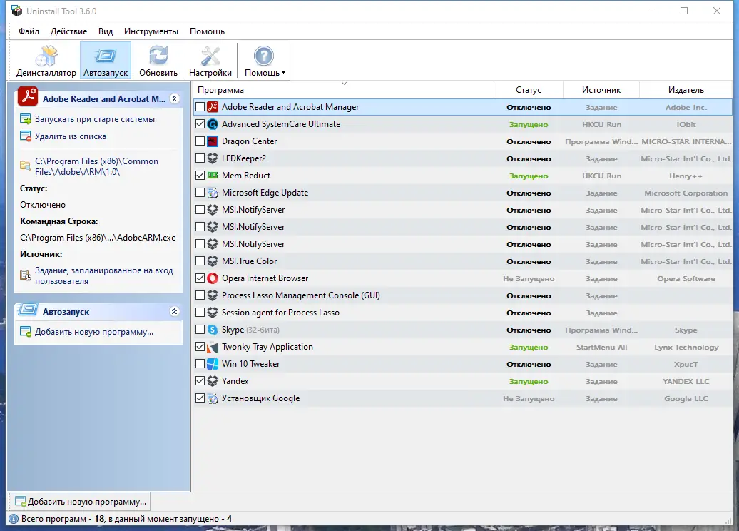The image size is (739, 531).
Task: Click the Yandex row icon
Action: click(x=213, y=381)
